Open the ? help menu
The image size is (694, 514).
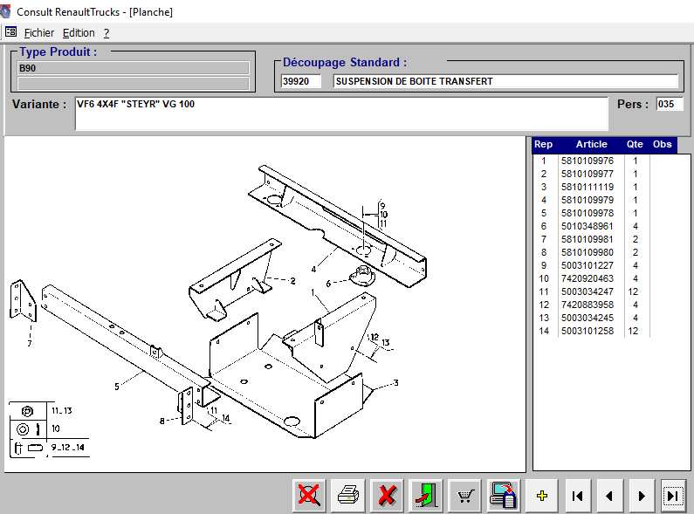pyautogui.click(x=107, y=32)
